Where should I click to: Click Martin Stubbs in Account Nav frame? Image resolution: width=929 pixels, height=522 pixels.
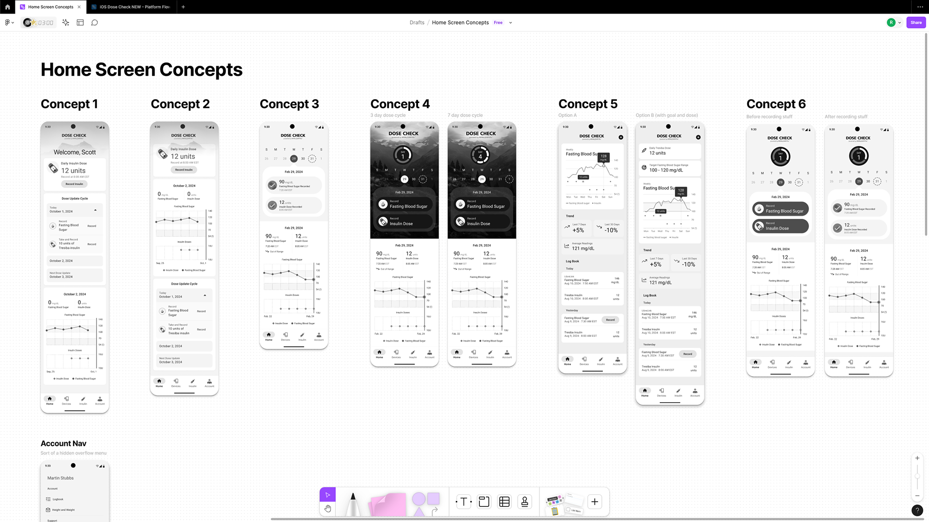point(60,478)
